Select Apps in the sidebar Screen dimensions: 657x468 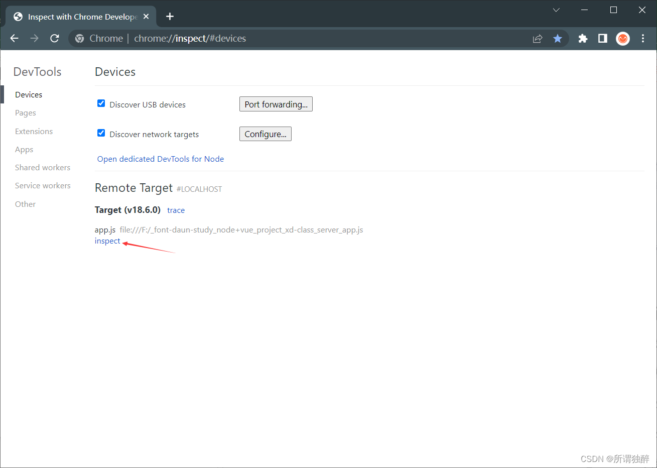coord(24,150)
